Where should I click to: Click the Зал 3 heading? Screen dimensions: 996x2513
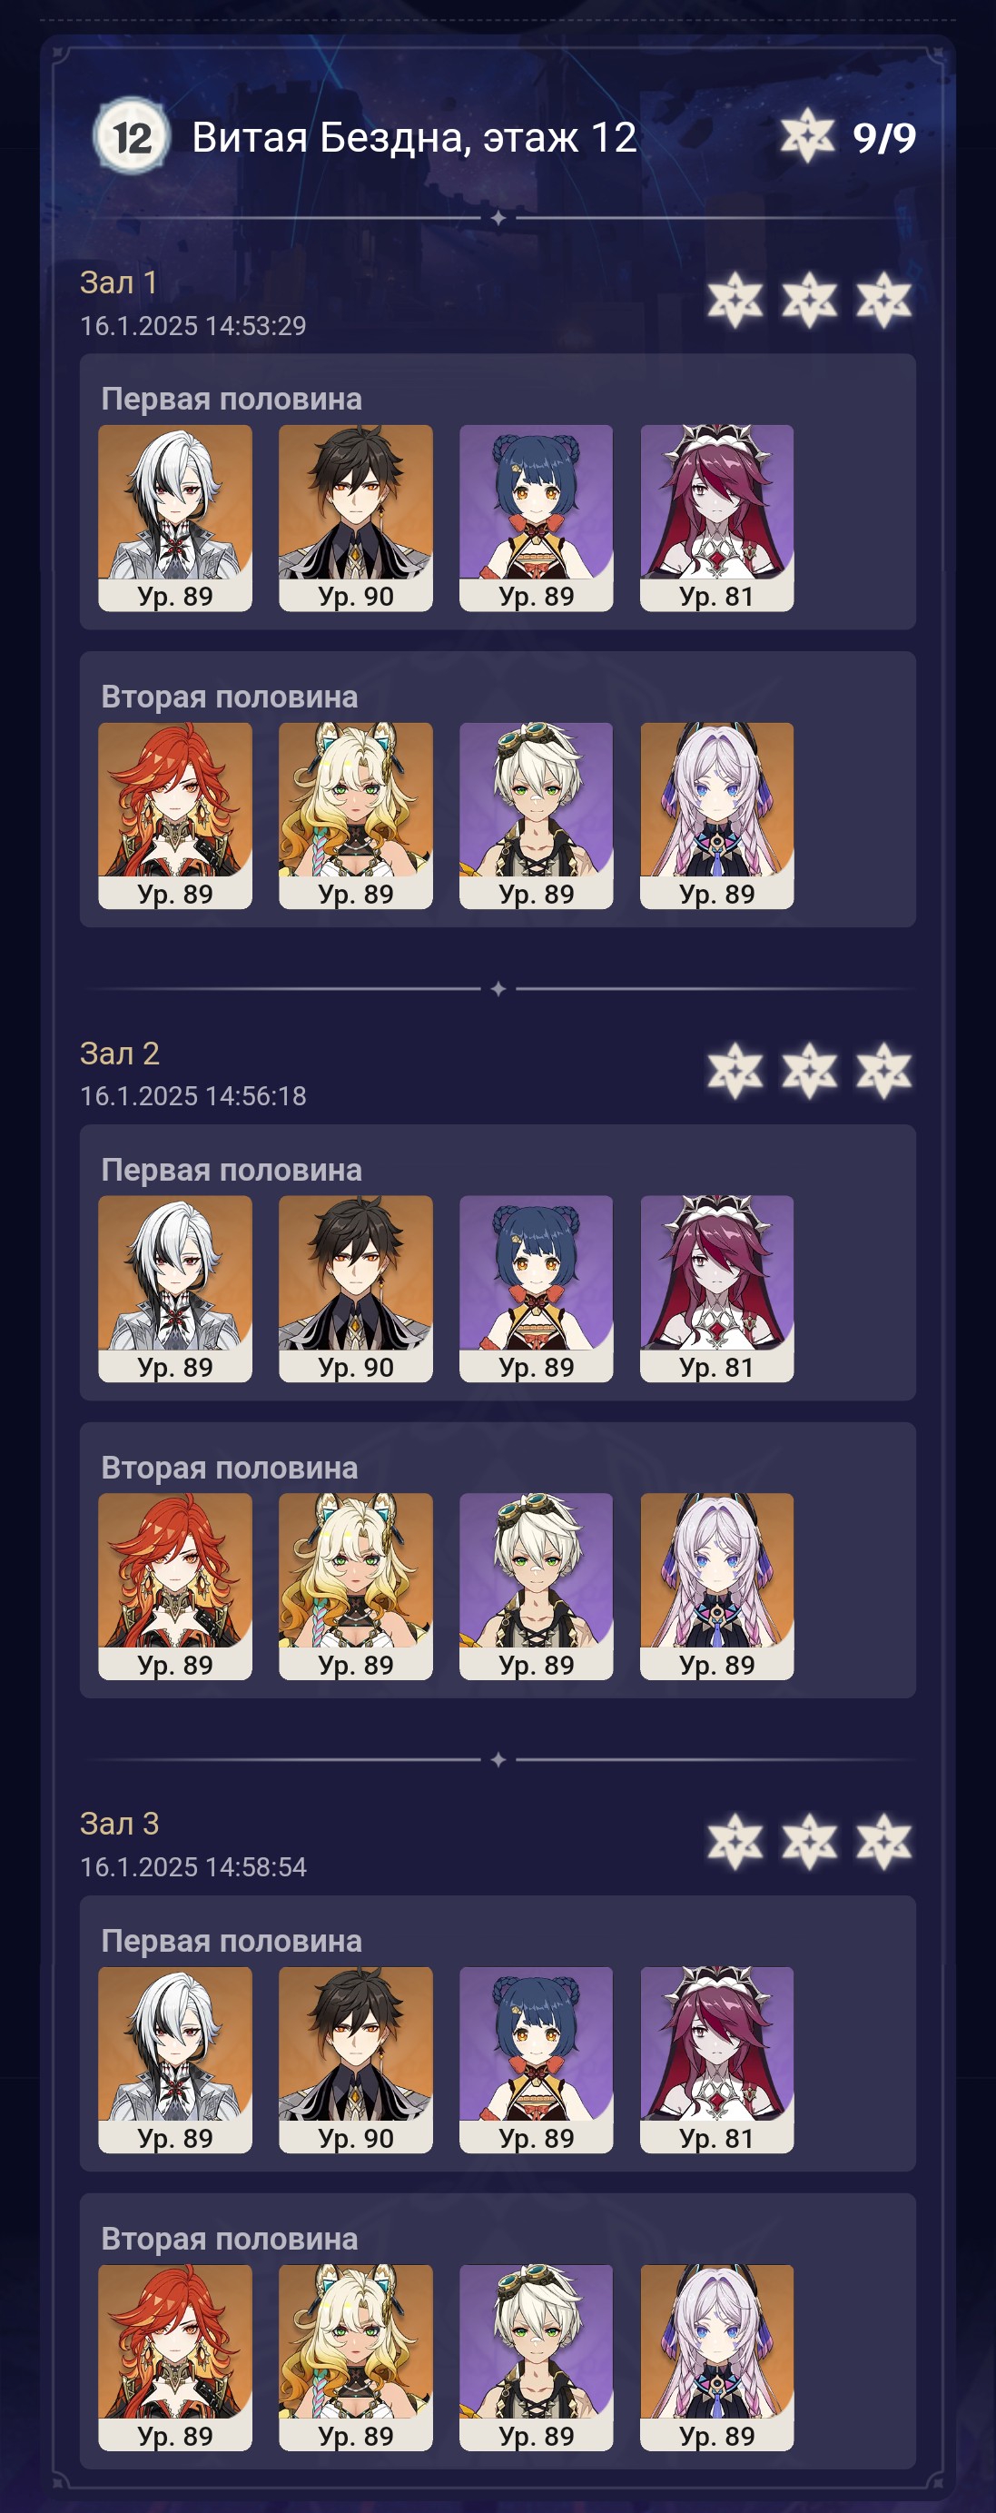(x=119, y=1824)
